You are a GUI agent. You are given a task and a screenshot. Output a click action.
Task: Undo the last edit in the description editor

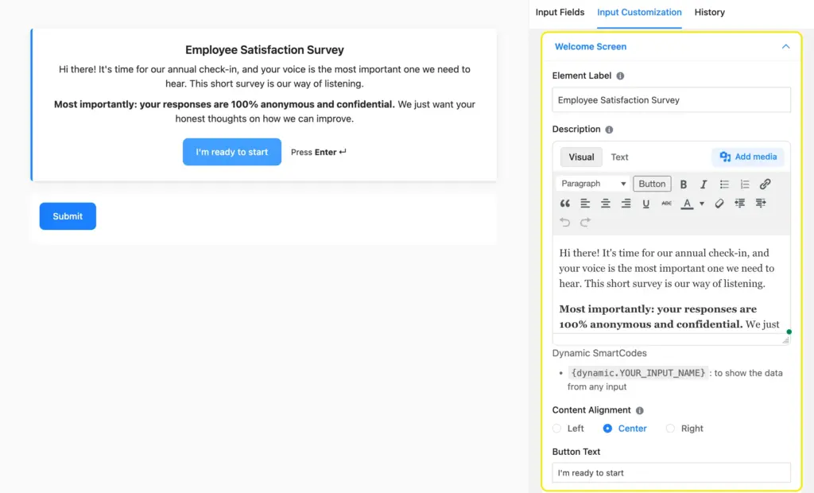[565, 220]
